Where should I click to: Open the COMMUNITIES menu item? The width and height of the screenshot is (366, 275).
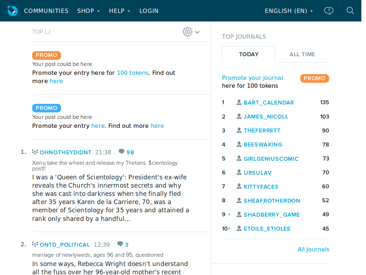(46, 11)
